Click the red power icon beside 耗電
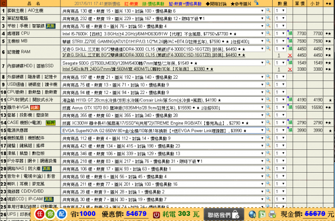The height and width of the screenshot is (221, 335). [x=156, y=214]
